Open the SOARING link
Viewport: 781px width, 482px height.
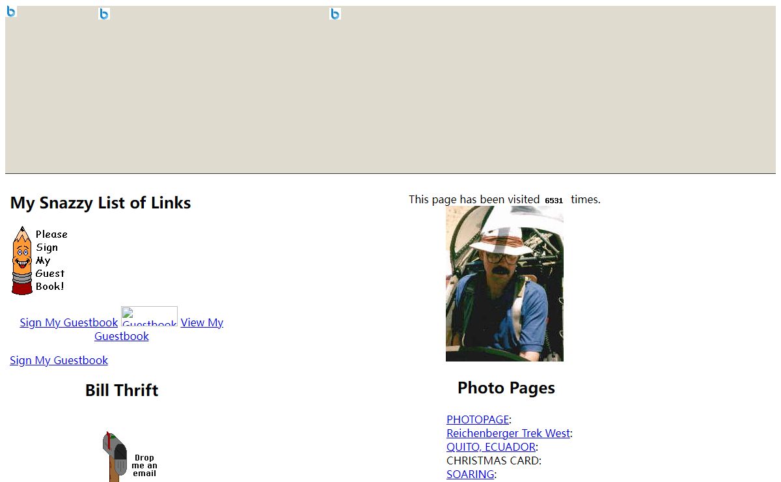(x=471, y=474)
